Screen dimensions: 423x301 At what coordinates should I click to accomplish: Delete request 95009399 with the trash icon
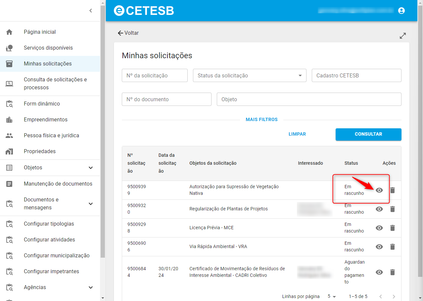coord(393,190)
